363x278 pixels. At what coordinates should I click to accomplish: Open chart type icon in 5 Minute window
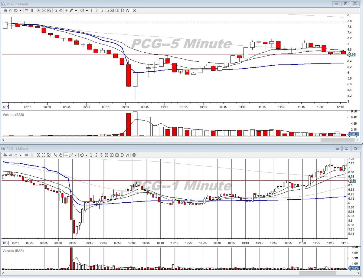coord(5,10)
